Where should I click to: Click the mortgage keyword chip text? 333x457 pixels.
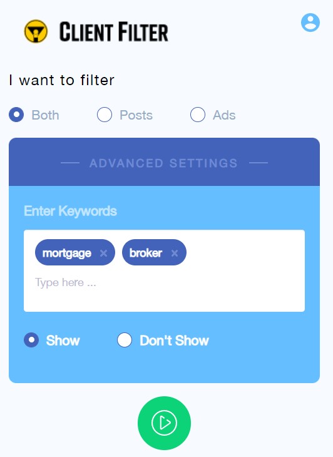click(x=67, y=253)
